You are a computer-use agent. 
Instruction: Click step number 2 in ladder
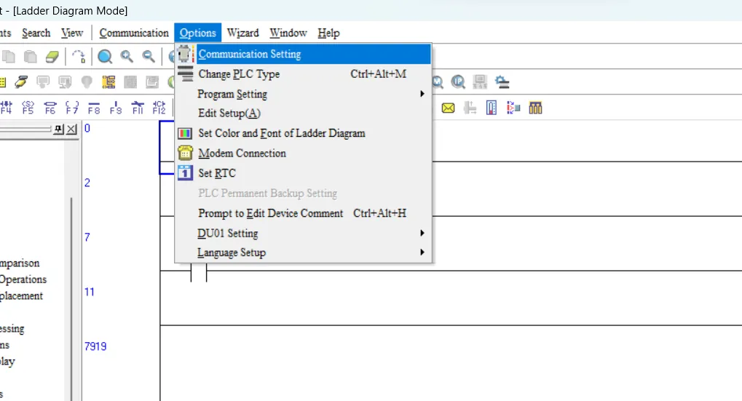coord(87,183)
